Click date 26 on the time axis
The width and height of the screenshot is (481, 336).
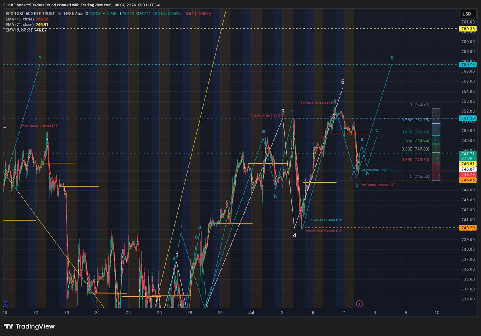[159, 312]
